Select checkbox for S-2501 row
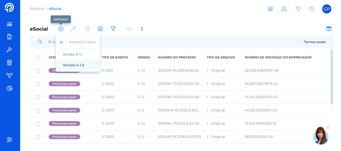The image size is (341, 151). coord(38,71)
